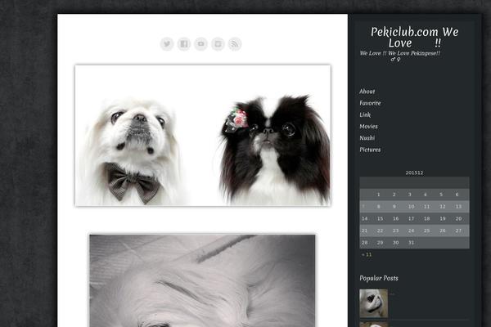Viewport: 491px width, 327px height.
Task: Select calendar day 25
Action: (427, 231)
